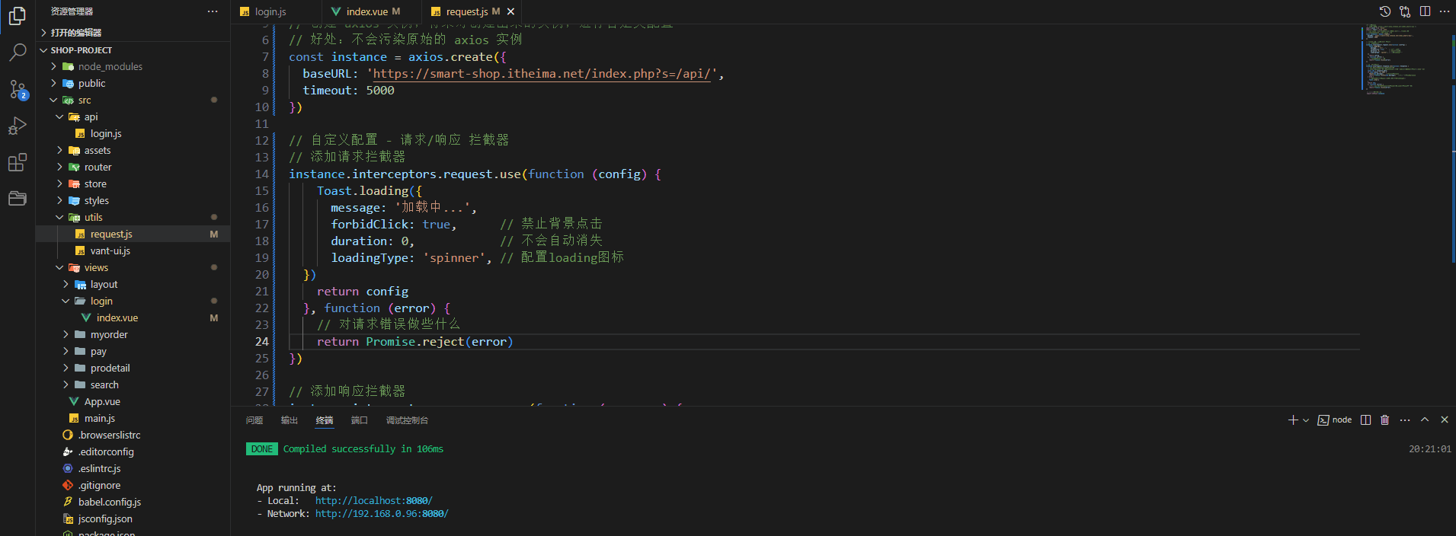The width and height of the screenshot is (1456, 536).
Task: Expand the prodetail folder
Action: click(133, 368)
